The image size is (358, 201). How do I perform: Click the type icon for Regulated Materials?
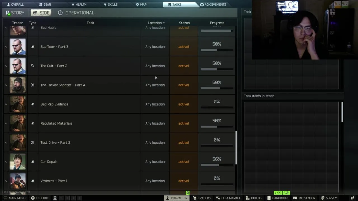click(33, 123)
